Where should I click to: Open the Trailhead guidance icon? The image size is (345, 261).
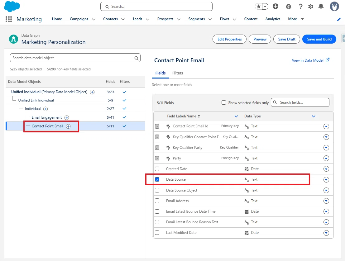[289, 6]
